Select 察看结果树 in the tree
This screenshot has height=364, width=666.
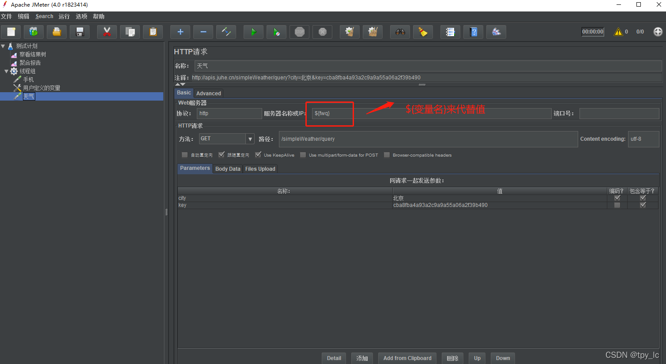33,54
